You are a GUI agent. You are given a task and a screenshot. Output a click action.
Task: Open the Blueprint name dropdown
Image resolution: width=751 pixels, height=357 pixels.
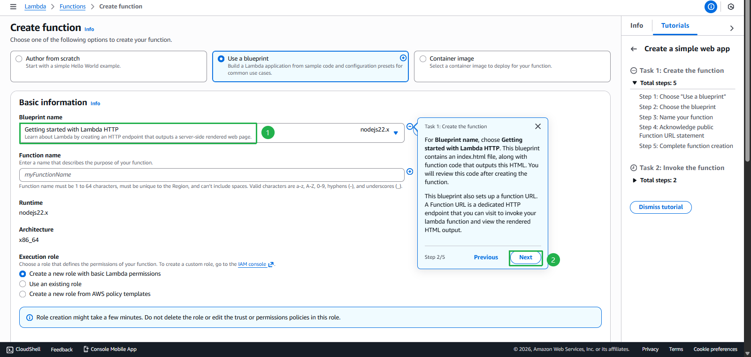click(x=396, y=133)
